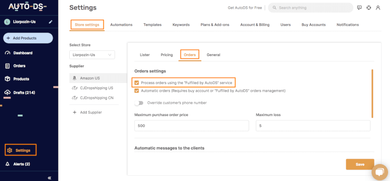
Task: Switch to the Automations tab
Action: pos(121,25)
